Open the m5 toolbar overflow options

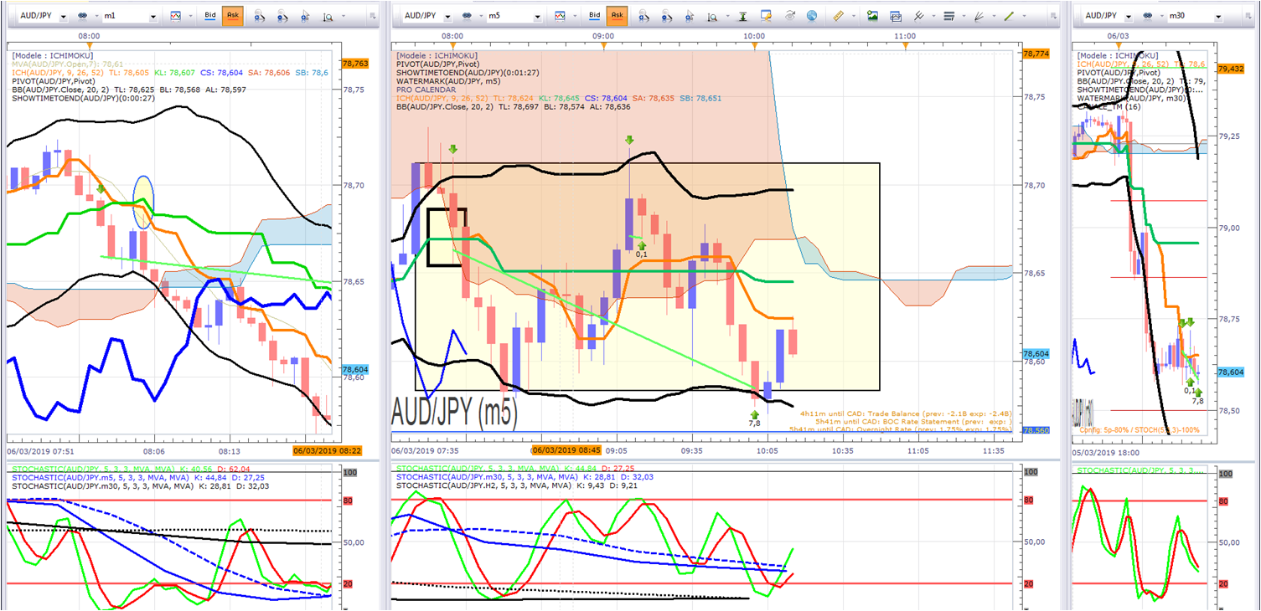tap(1052, 16)
